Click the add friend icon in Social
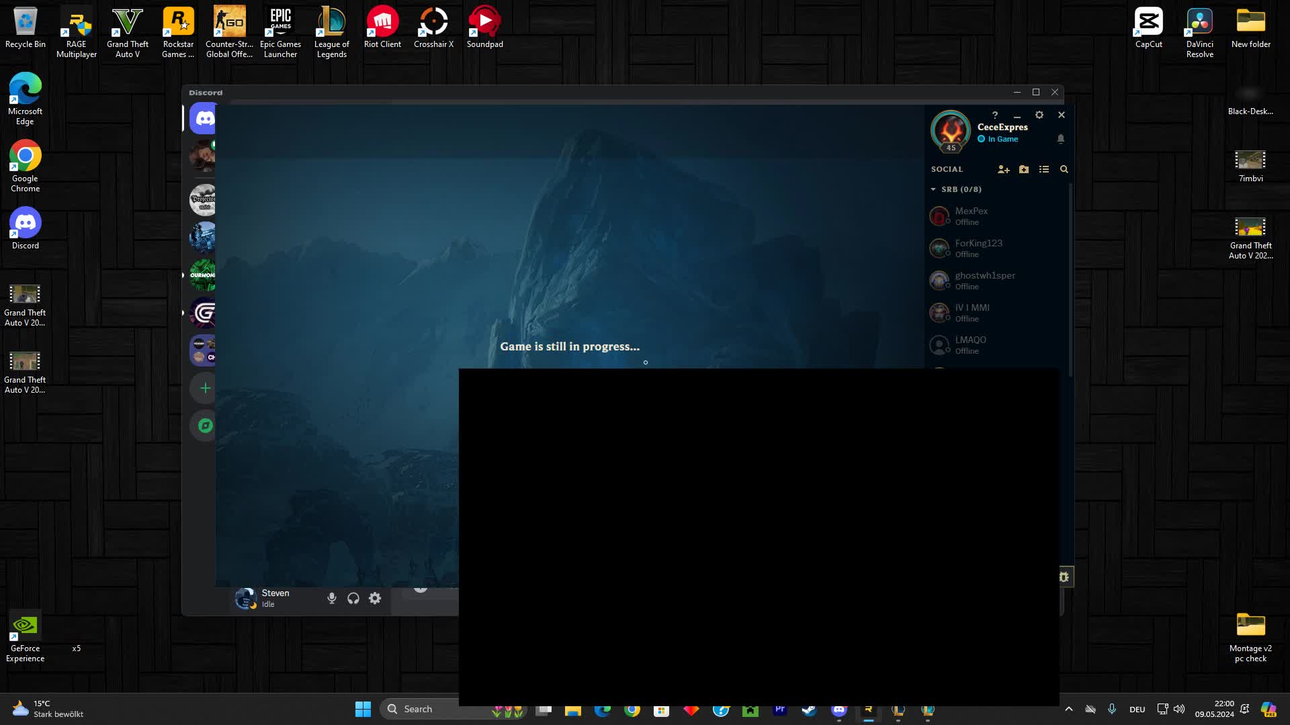Viewport: 1290px width, 725px height. 1004,170
